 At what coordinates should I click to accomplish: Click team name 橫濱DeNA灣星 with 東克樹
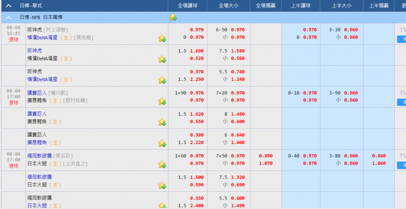click(x=42, y=37)
